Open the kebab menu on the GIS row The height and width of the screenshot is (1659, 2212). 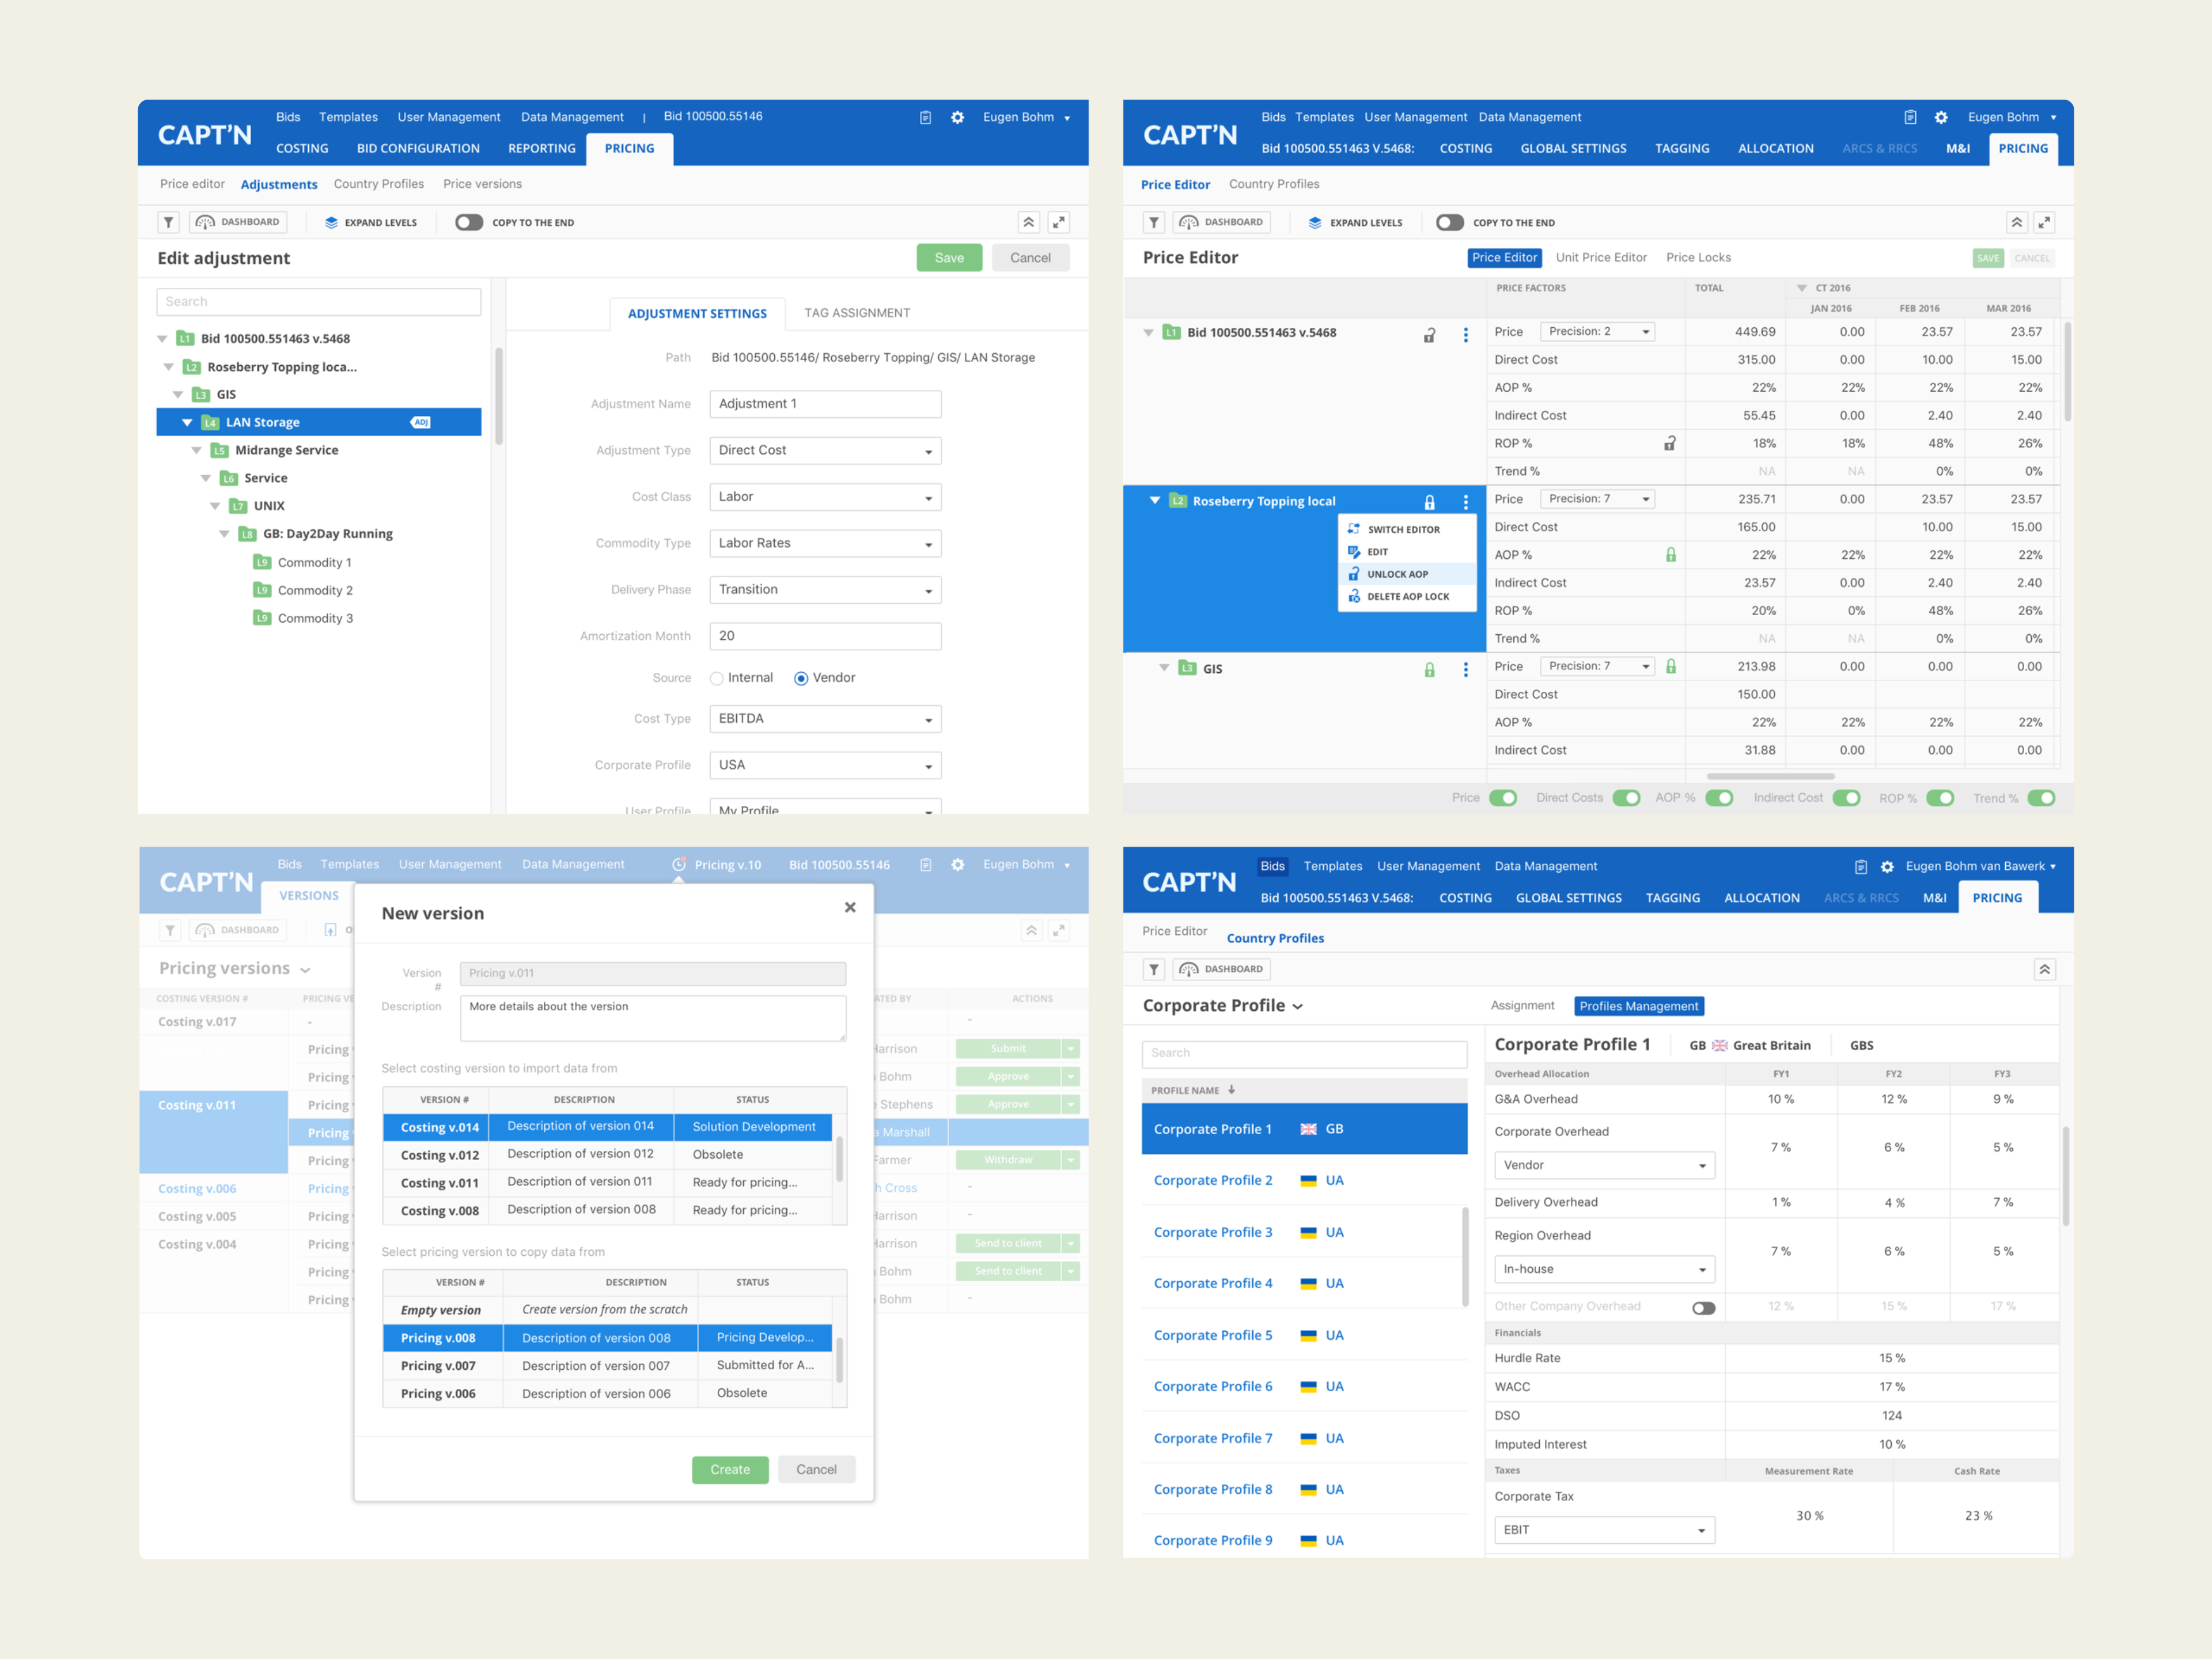pos(1465,669)
